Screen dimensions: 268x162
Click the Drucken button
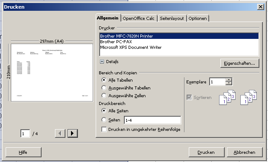[207, 152]
